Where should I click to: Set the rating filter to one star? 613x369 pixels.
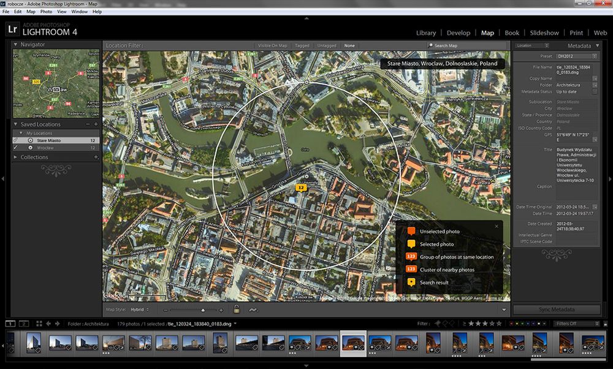471,324
